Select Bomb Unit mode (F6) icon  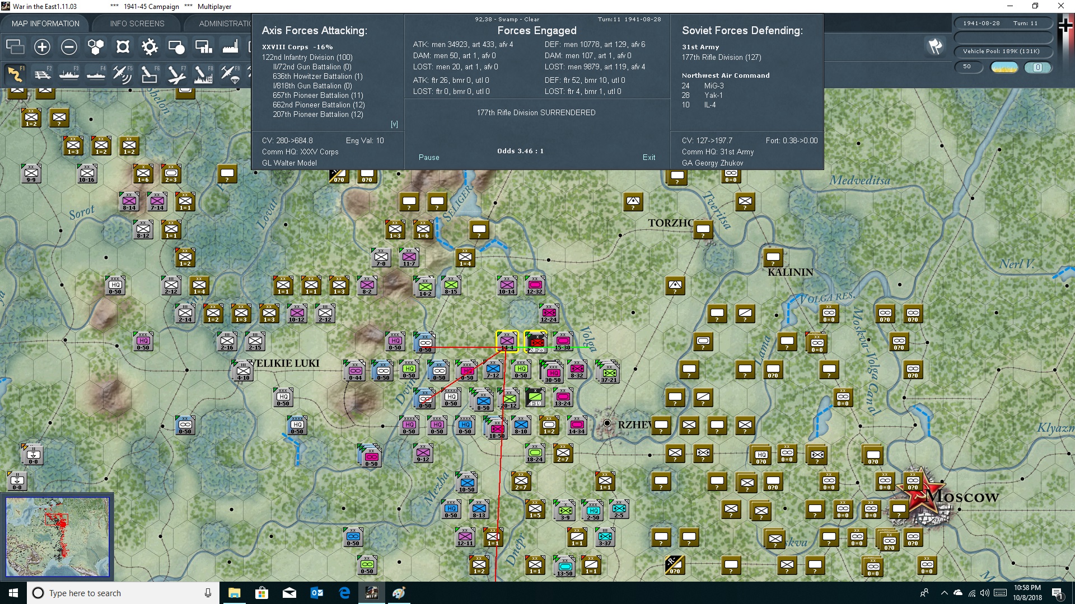[x=149, y=74]
